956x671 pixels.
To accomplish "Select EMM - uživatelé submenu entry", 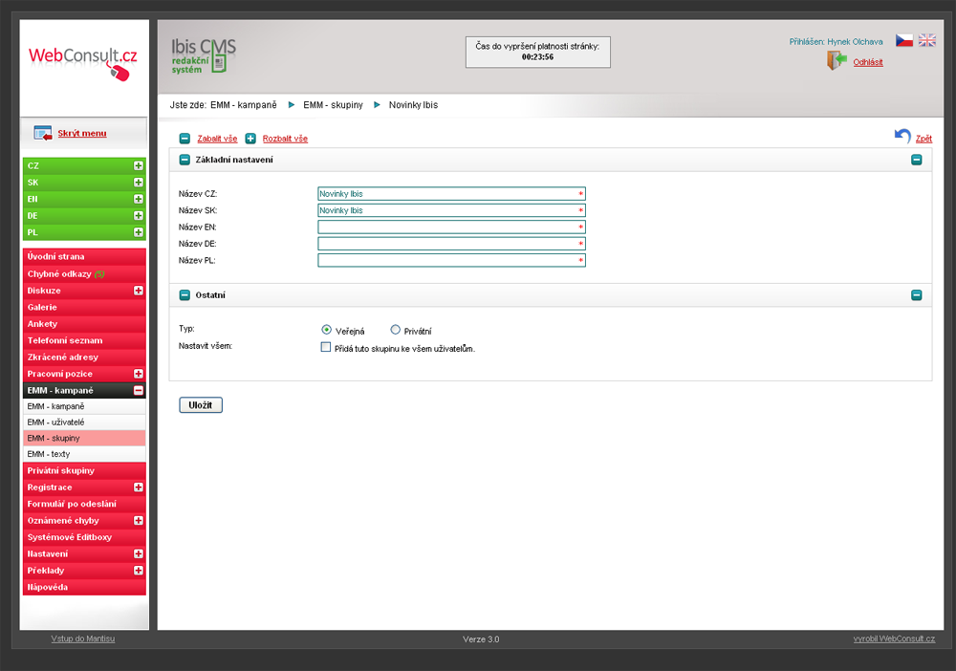I will [x=84, y=422].
